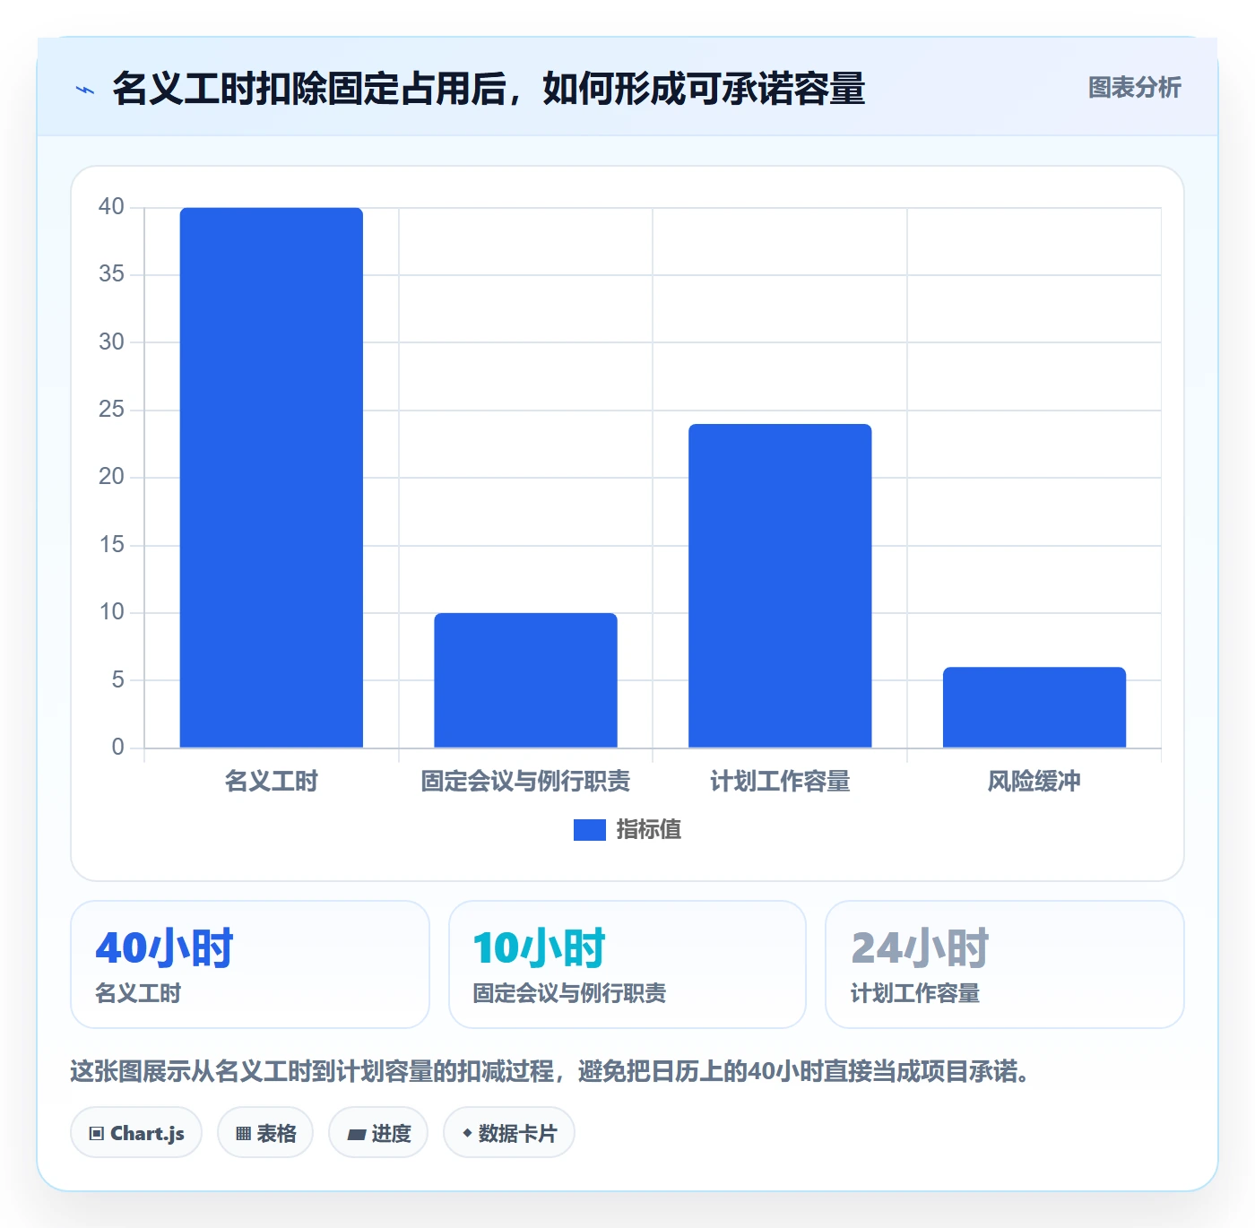Click the 图表分析 label in the header
The width and height of the screenshot is (1255, 1228).
click(1134, 87)
